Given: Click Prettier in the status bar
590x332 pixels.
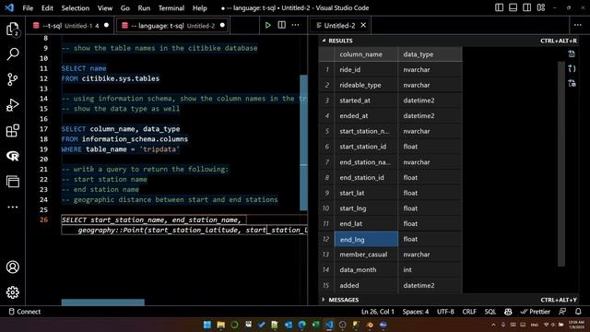Looking at the screenshot, I should (x=535, y=312).
